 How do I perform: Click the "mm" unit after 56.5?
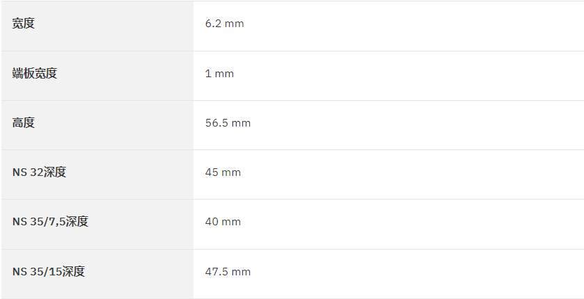[241, 124]
